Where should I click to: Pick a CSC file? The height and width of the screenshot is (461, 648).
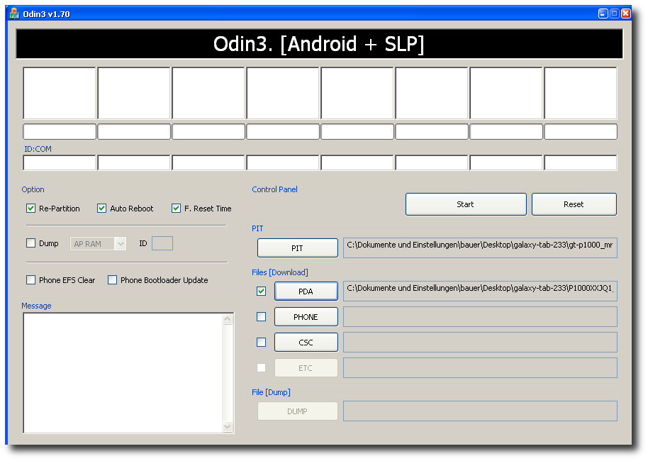pos(306,343)
